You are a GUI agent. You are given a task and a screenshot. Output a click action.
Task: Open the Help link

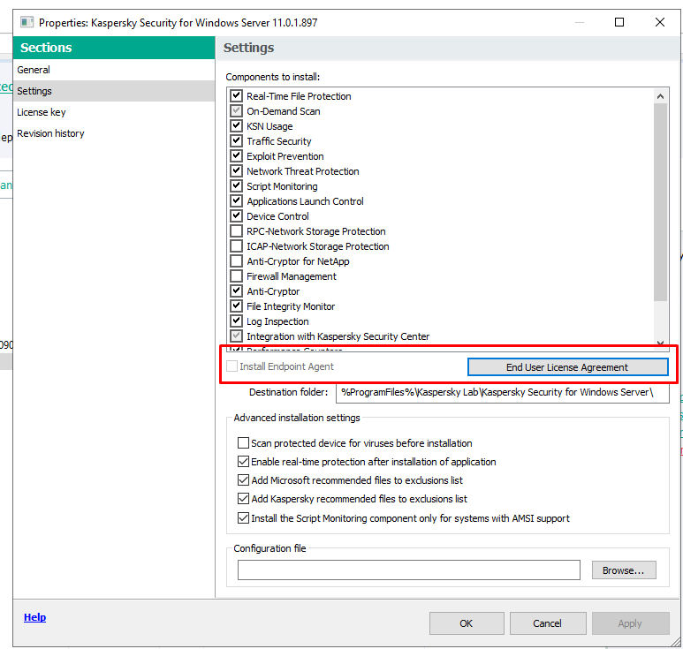34,617
